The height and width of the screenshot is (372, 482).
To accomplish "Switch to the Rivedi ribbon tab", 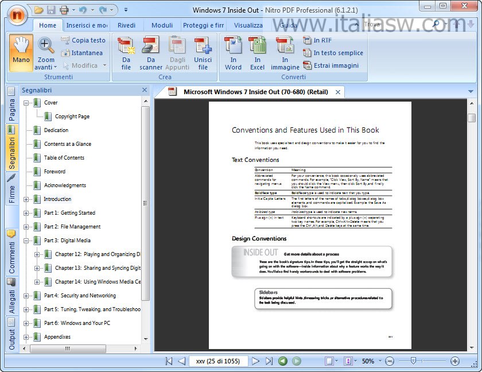I will click(x=126, y=25).
